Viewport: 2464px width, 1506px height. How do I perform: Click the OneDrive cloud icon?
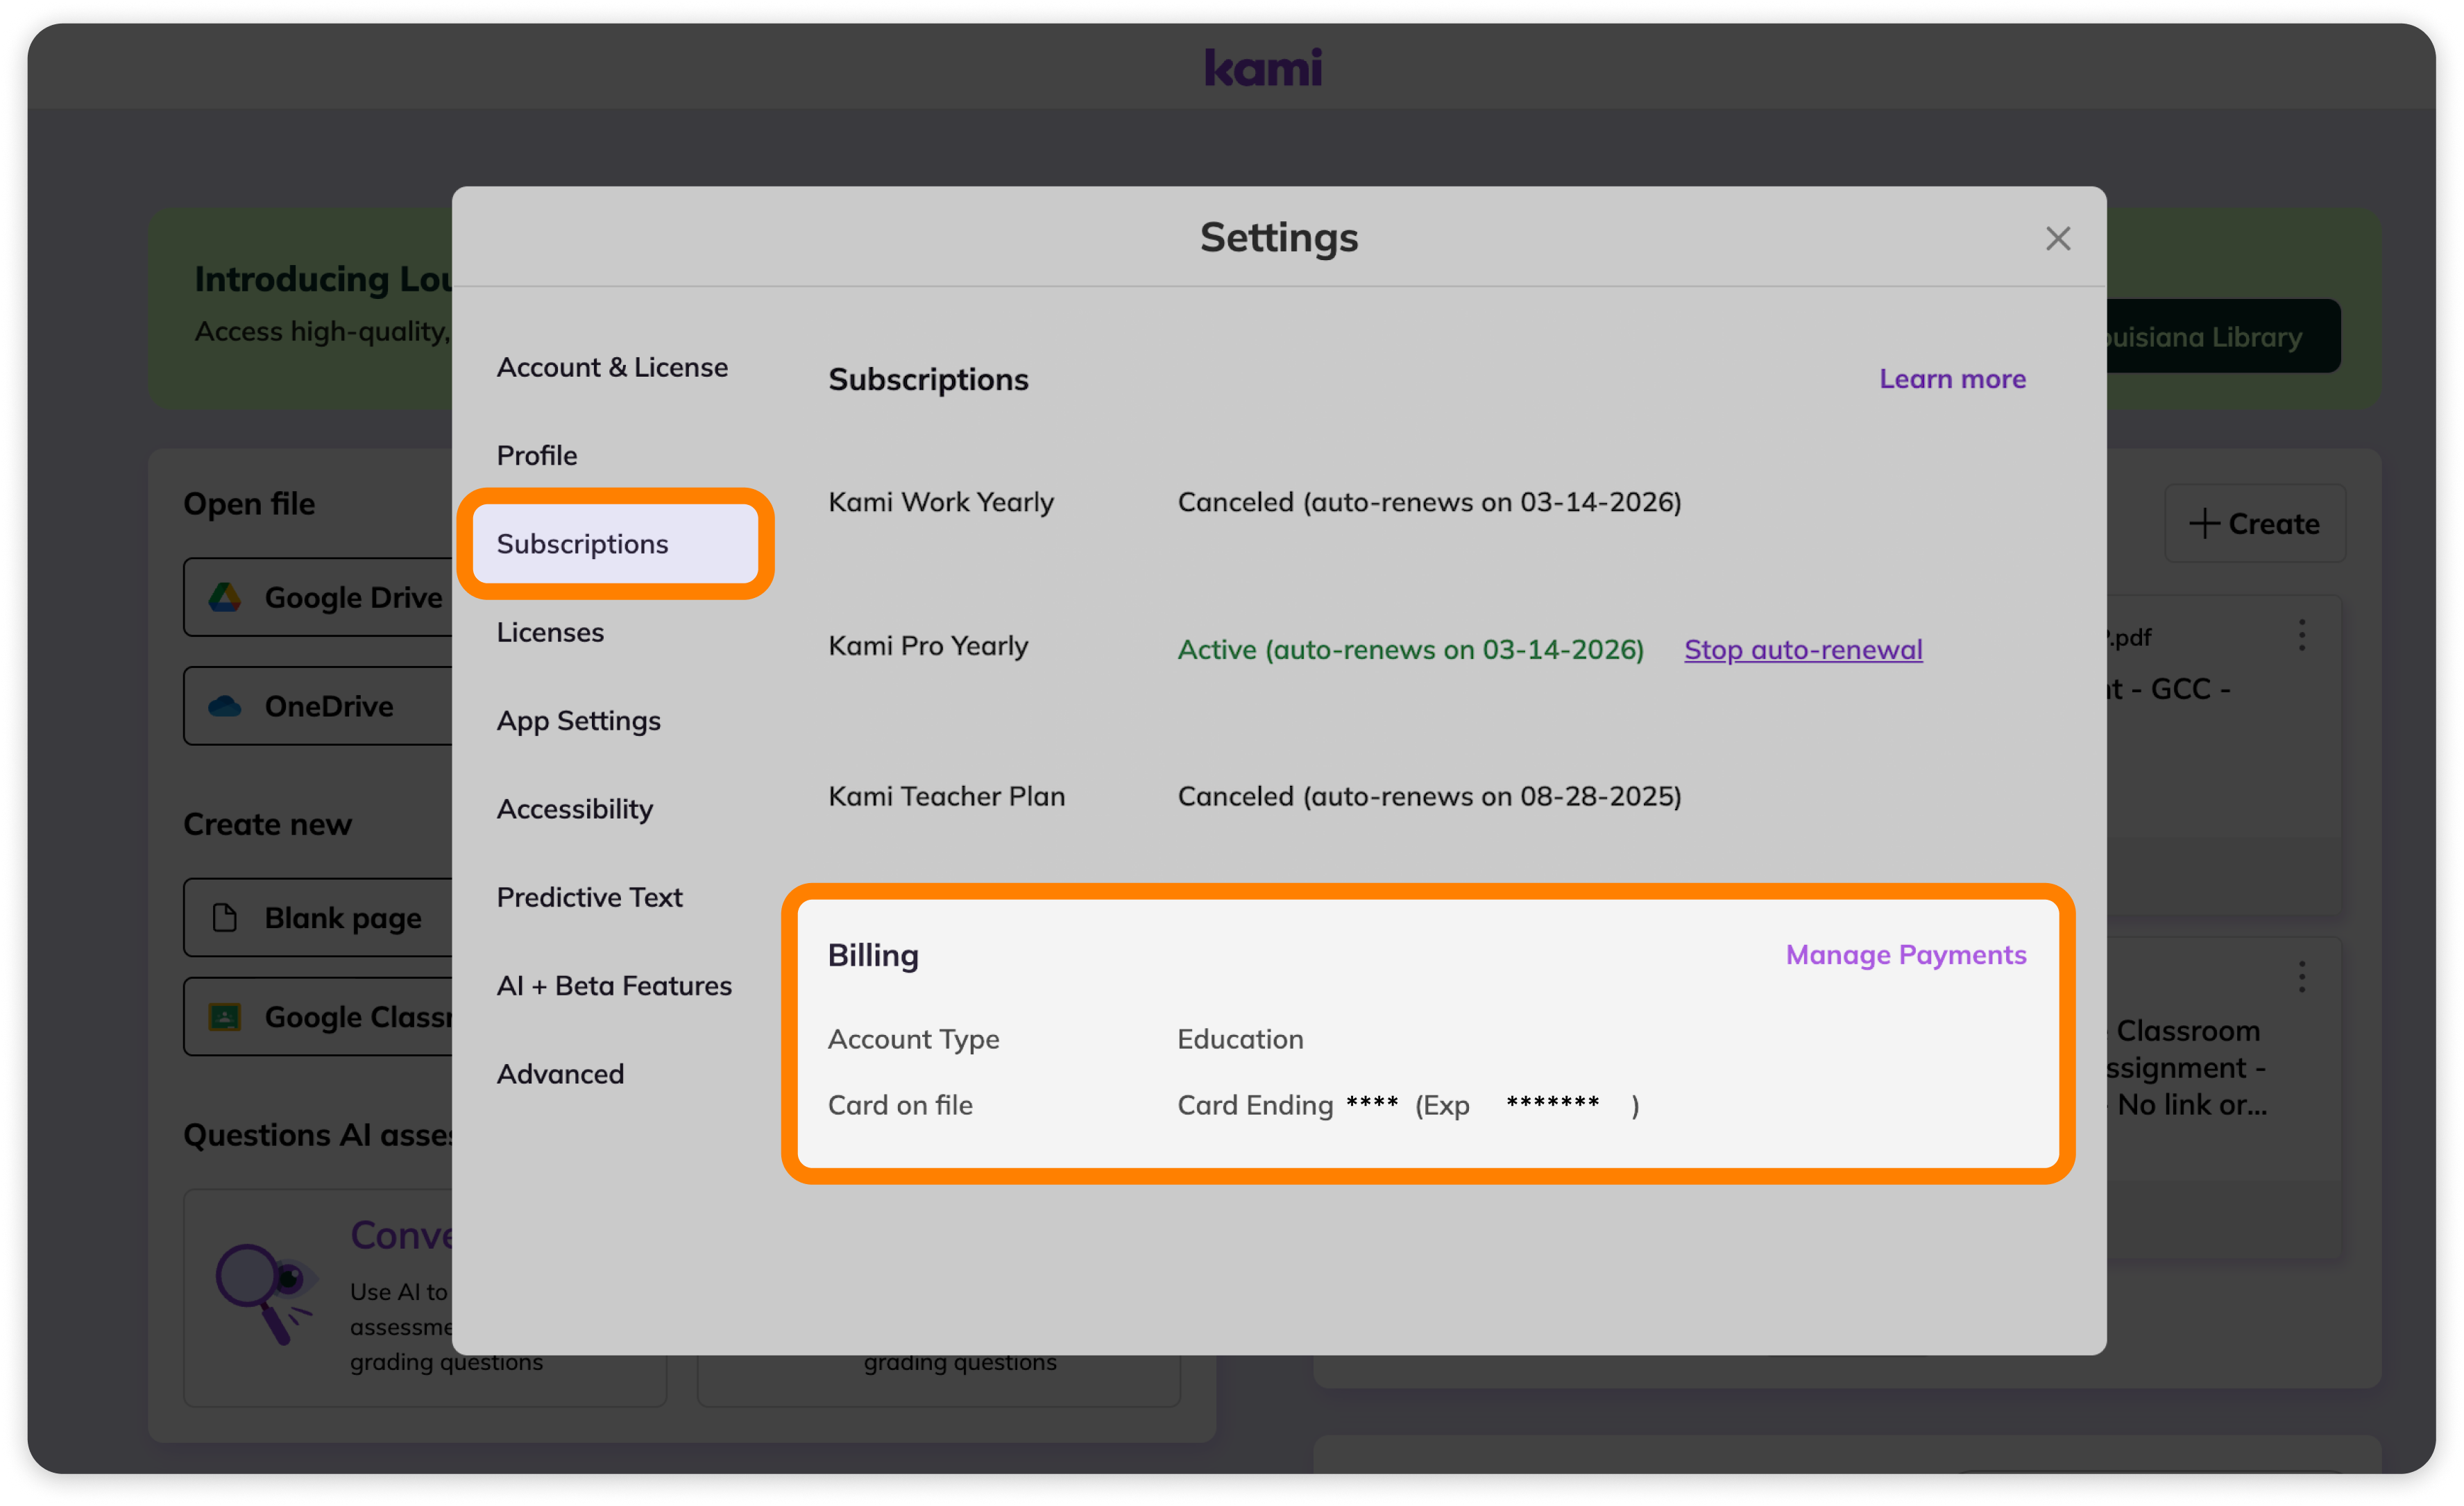tap(224, 707)
